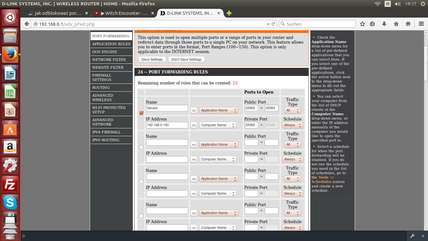Screen dimensions: 428x241
Task: Launch FileZilla from the launcher
Action: [x=10, y=184]
